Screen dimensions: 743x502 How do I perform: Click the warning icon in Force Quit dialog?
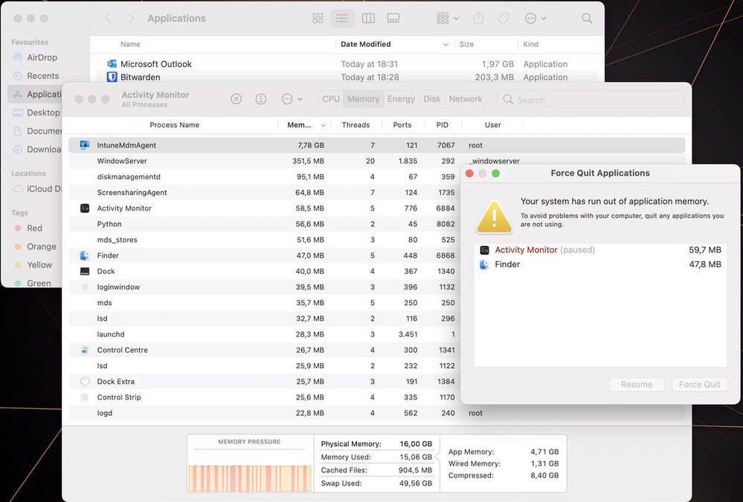[495, 217]
